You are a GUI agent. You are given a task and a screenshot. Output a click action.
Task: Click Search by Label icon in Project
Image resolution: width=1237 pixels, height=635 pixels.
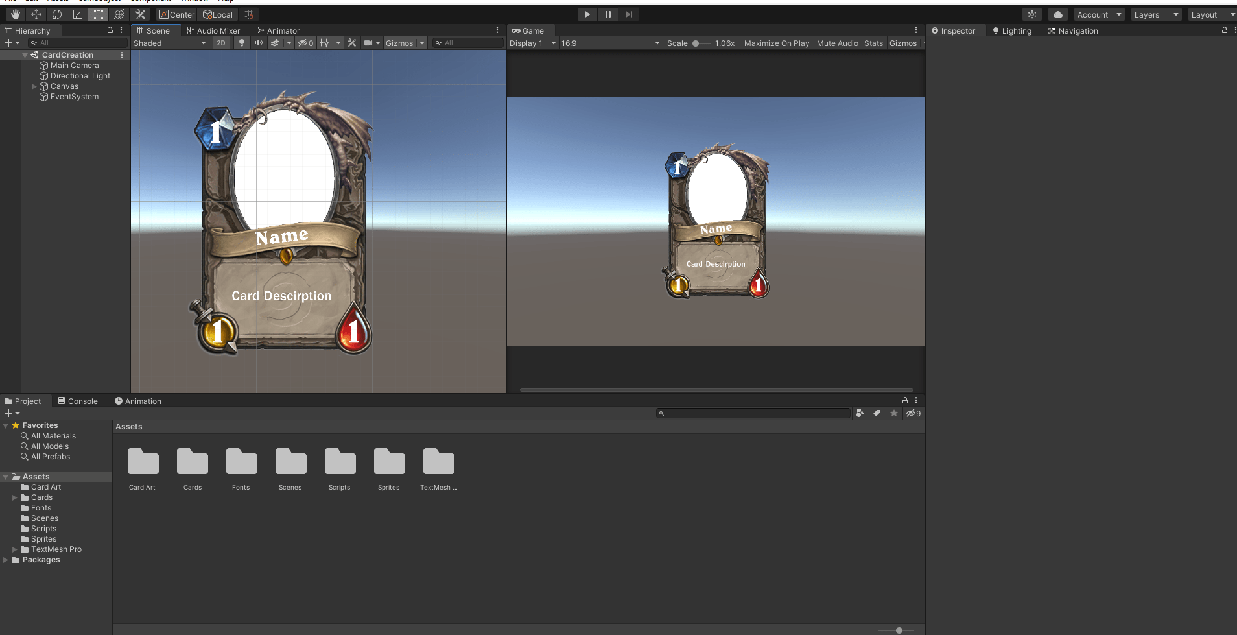(x=877, y=413)
